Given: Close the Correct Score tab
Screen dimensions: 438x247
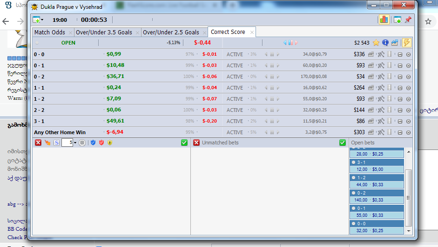Looking at the screenshot, I should (252, 32).
